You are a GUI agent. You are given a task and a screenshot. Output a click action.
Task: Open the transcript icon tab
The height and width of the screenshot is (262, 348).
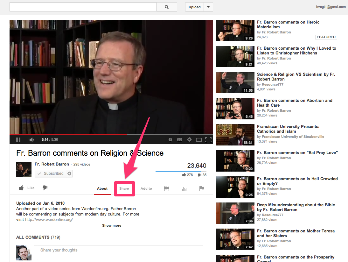167,188
